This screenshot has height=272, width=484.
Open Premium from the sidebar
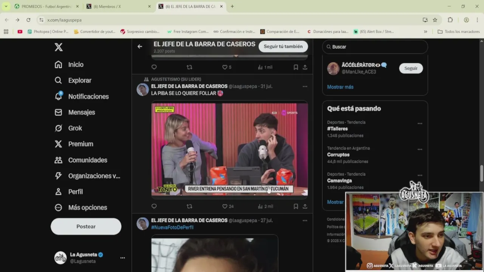pos(74,144)
